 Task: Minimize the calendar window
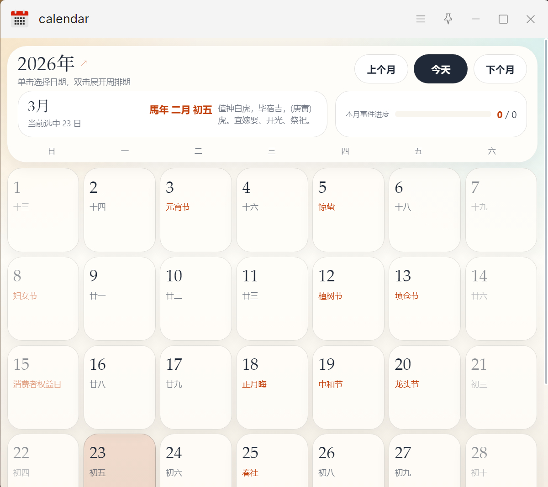pos(475,19)
